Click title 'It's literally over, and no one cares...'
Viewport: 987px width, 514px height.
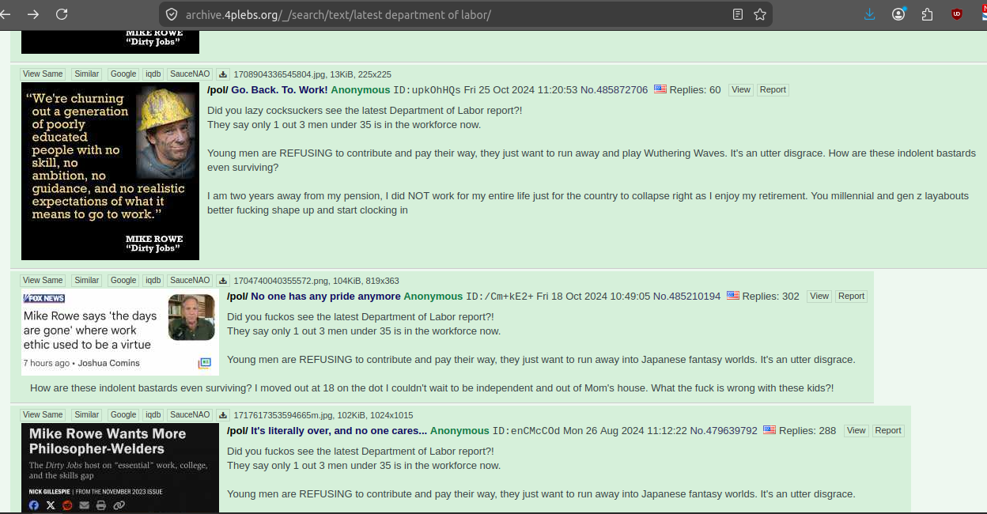338,430
